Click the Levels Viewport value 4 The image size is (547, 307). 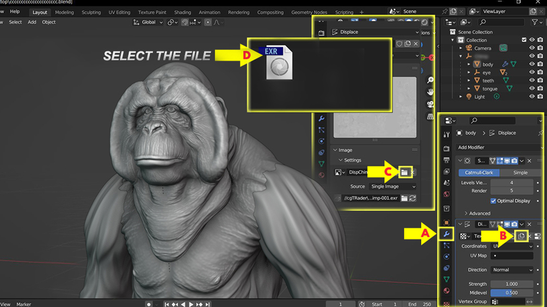tap(512, 183)
